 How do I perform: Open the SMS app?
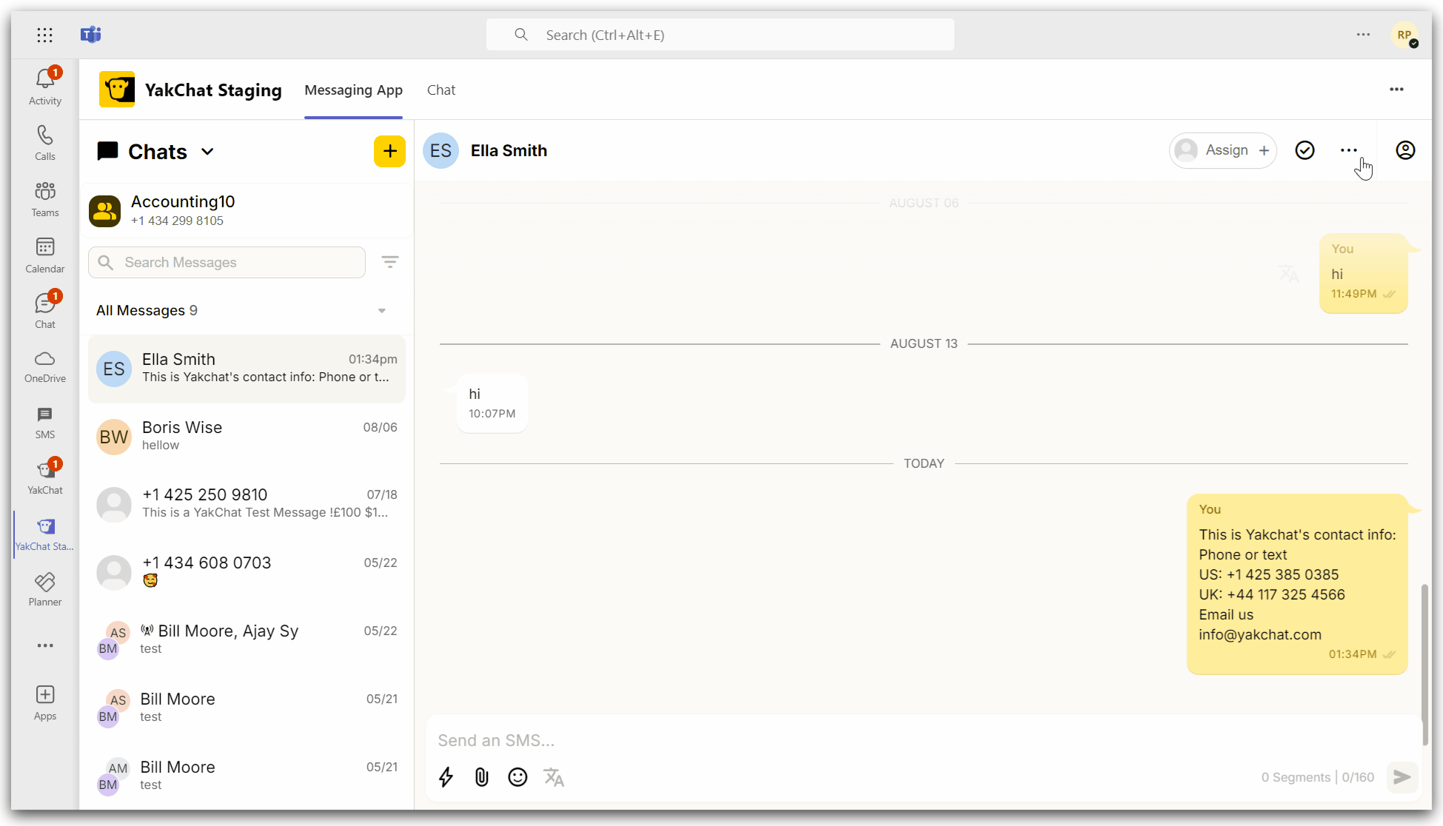pos(45,423)
